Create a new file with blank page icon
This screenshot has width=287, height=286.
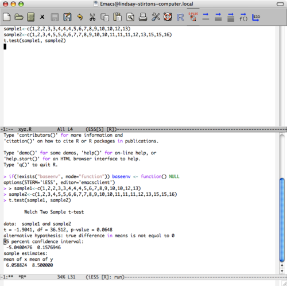[7, 17]
